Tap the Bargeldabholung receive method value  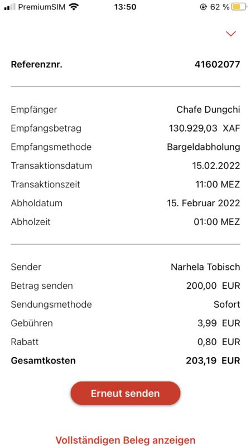[204, 147]
